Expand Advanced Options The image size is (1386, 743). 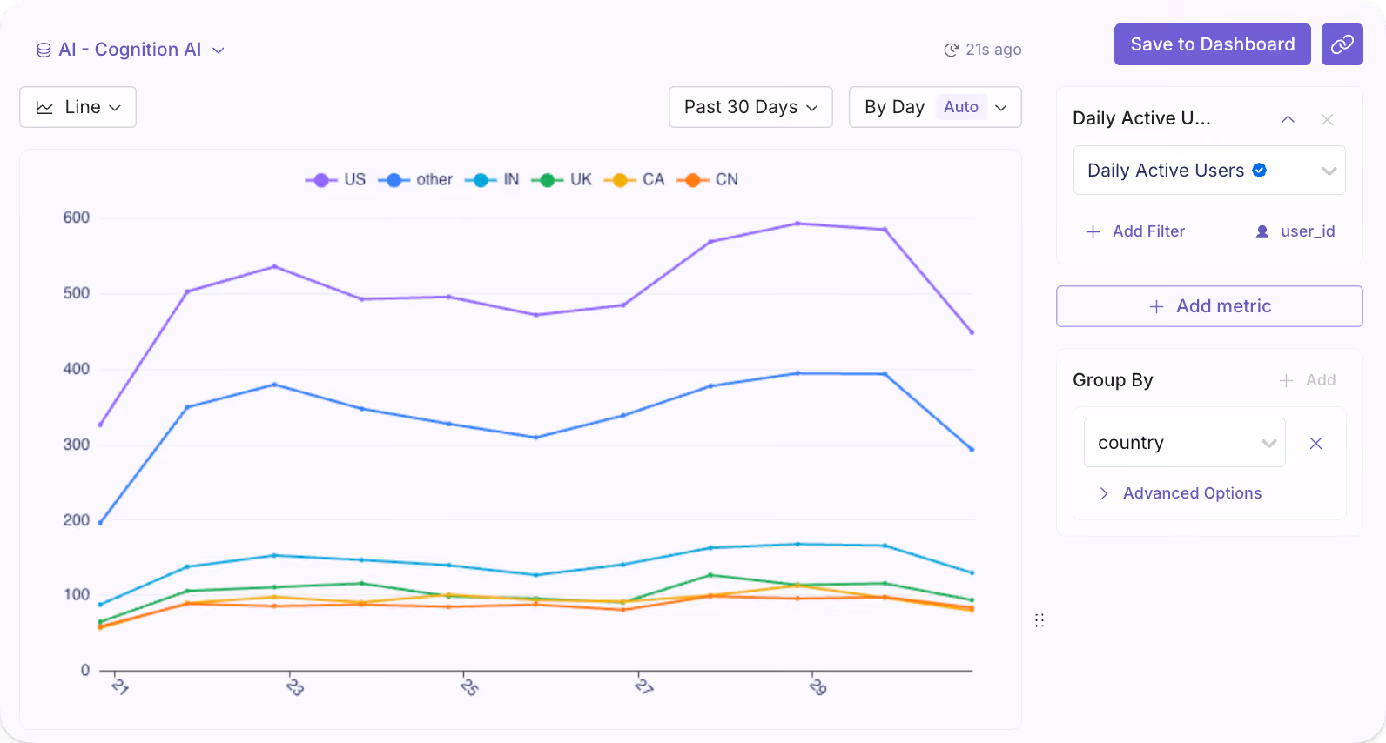point(1180,493)
